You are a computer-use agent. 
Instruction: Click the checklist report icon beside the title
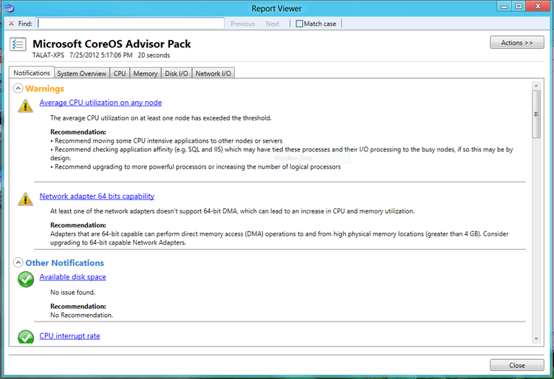[x=18, y=44]
